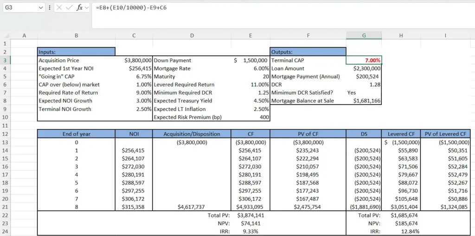Select column C header
This screenshot has height=236, width=475.
[x=134, y=35]
